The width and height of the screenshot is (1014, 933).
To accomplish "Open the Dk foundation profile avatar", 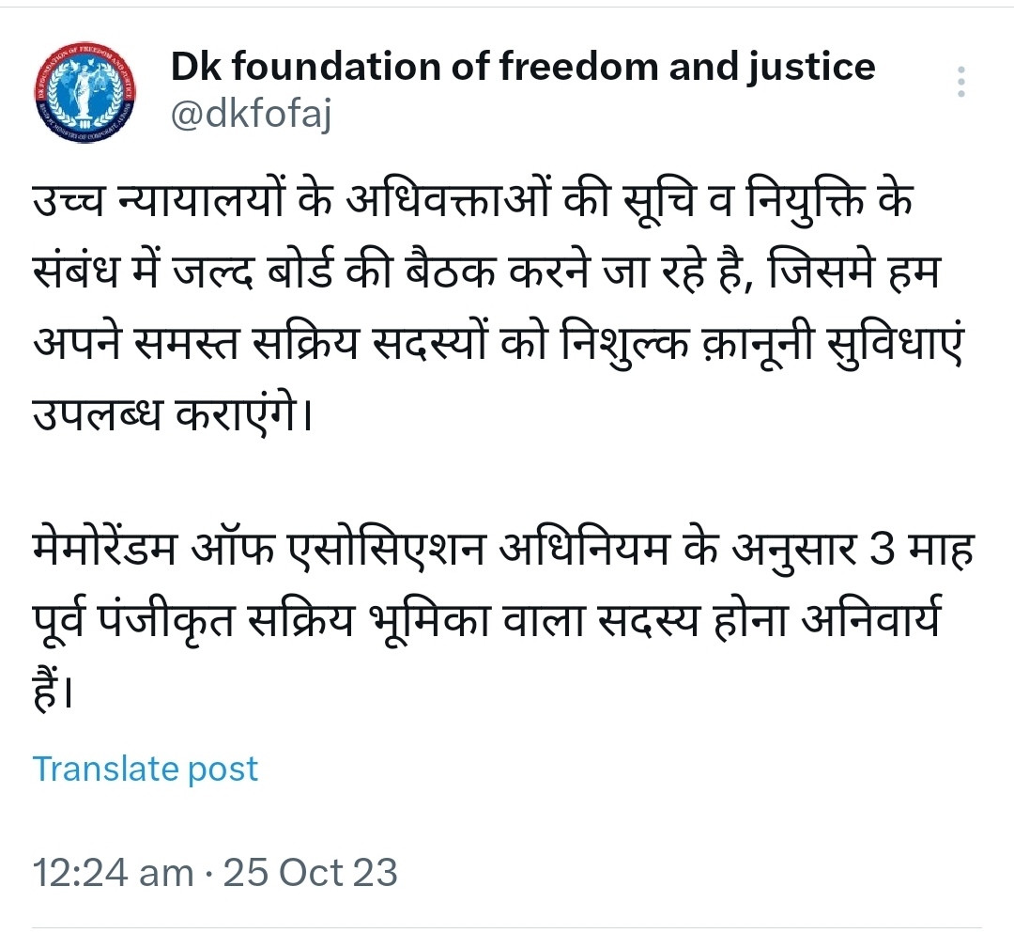I will pyautogui.click(x=86, y=92).
